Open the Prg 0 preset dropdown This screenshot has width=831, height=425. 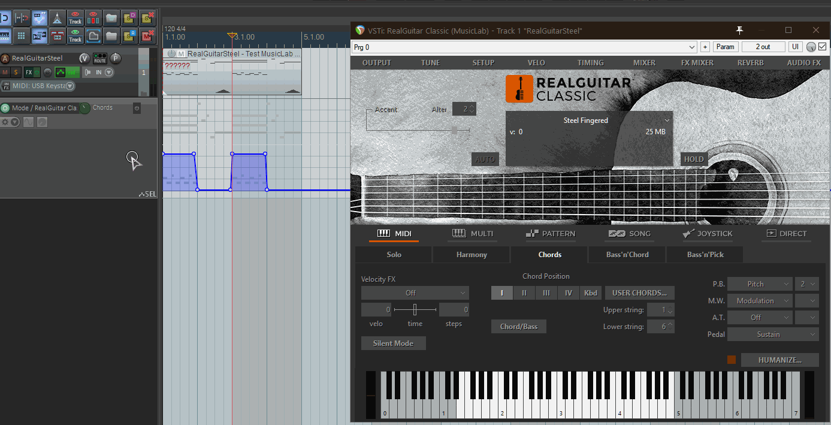click(524, 47)
